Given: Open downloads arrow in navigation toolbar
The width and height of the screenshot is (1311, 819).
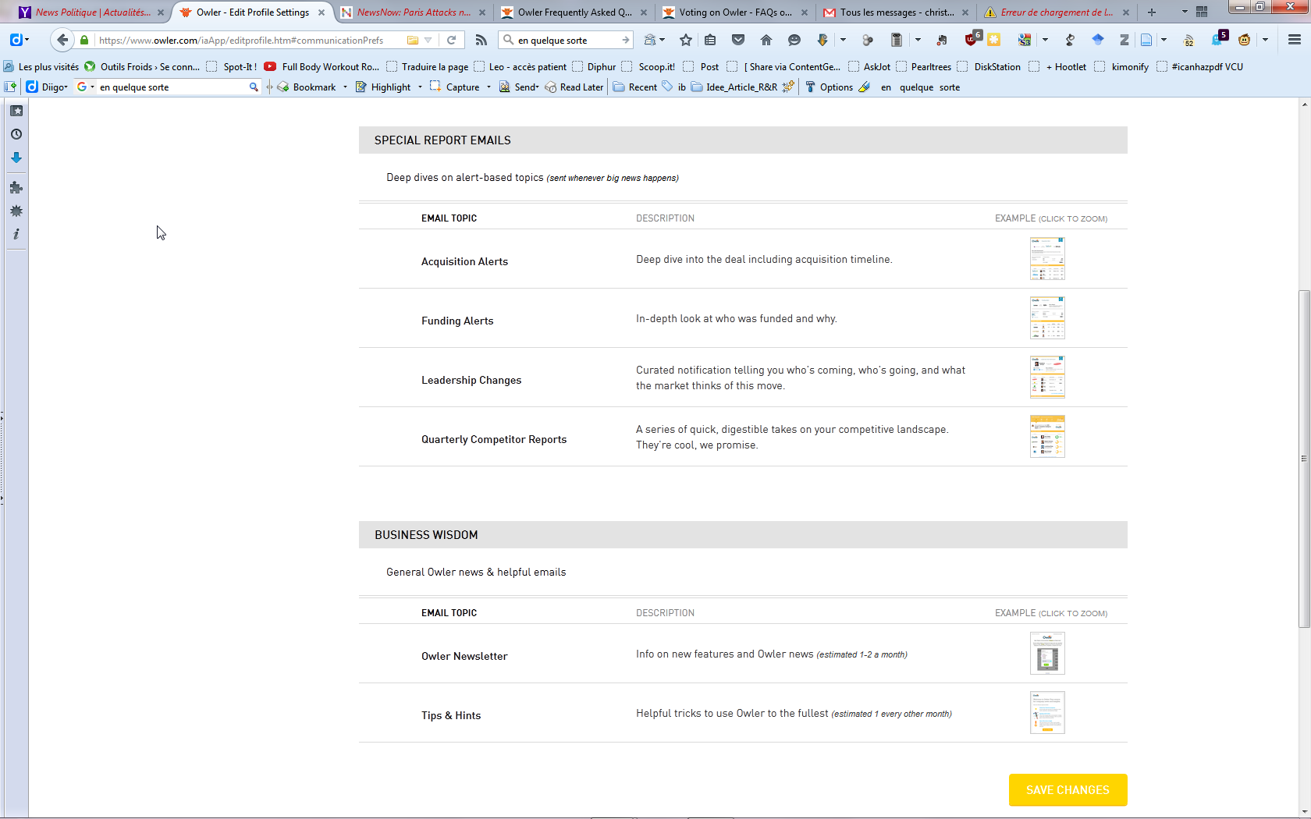Looking at the screenshot, I should 822,40.
